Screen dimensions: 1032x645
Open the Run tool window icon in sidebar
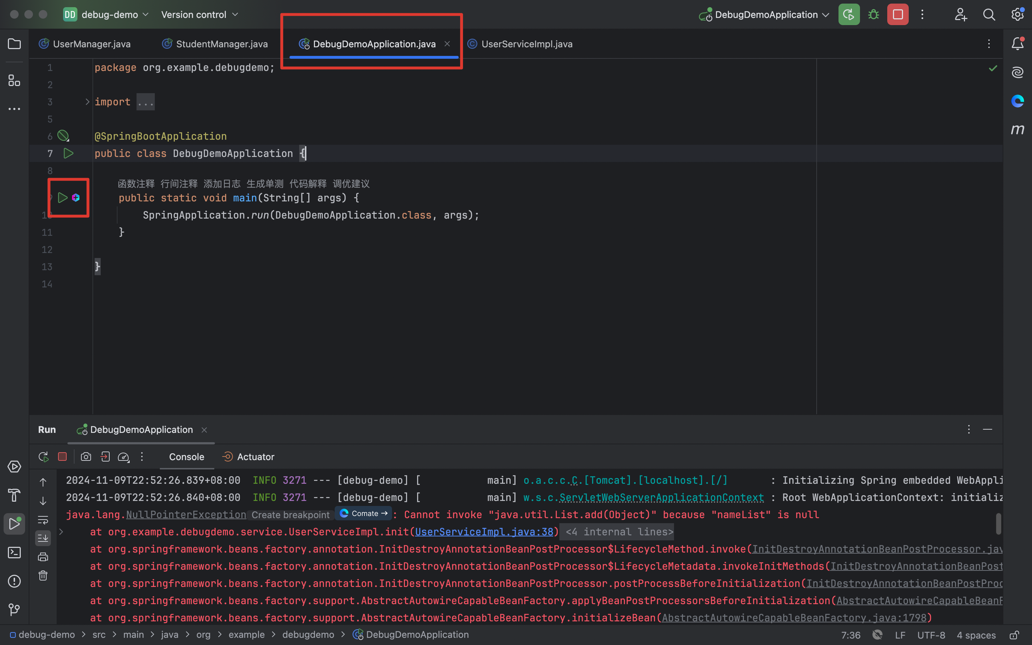click(x=14, y=524)
